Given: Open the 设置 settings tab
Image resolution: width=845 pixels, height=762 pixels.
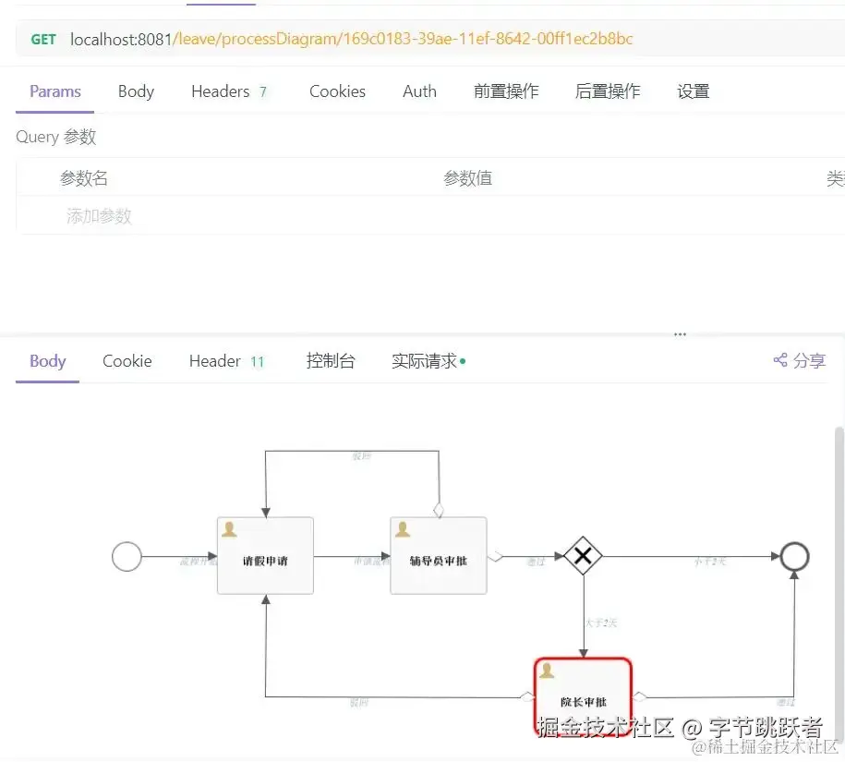Looking at the screenshot, I should click(x=694, y=91).
